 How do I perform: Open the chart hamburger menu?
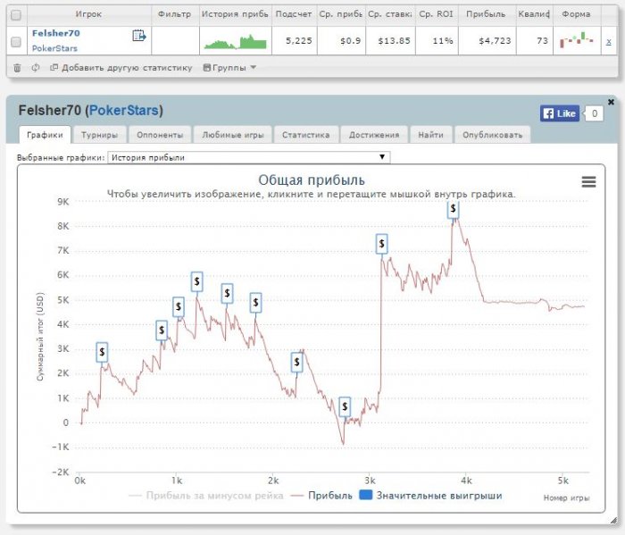tap(588, 182)
